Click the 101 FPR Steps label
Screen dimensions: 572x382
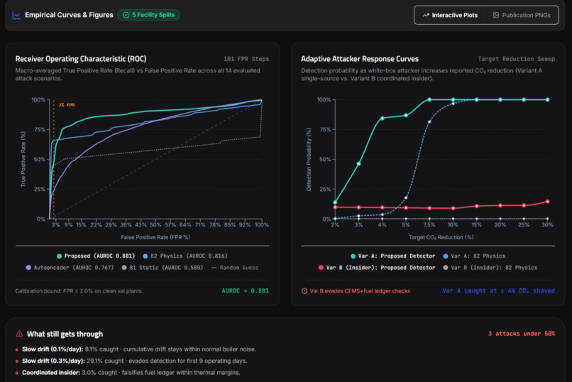(246, 59)
